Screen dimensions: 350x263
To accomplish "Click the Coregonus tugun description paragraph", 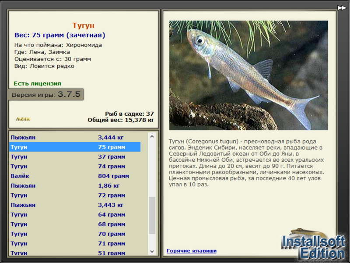I will click(x=246, y=163).
